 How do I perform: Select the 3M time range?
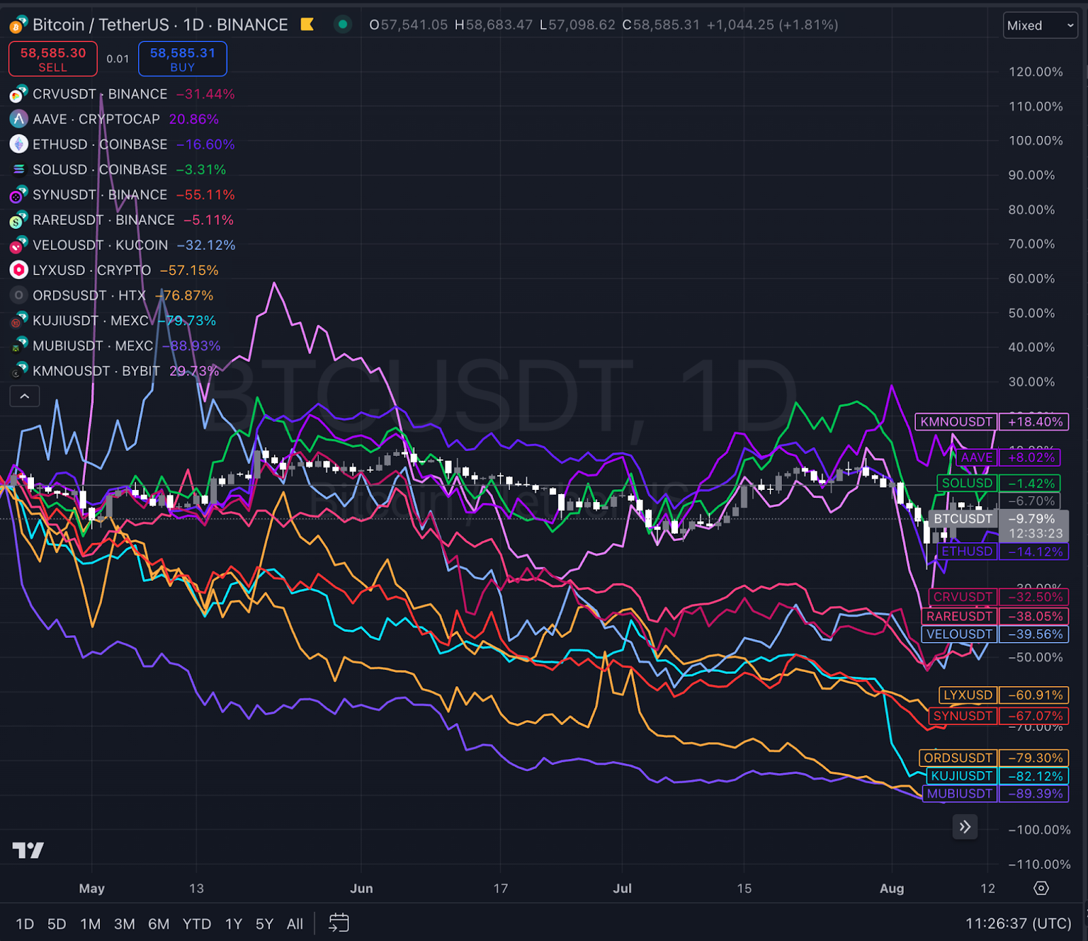click(124, 924)
